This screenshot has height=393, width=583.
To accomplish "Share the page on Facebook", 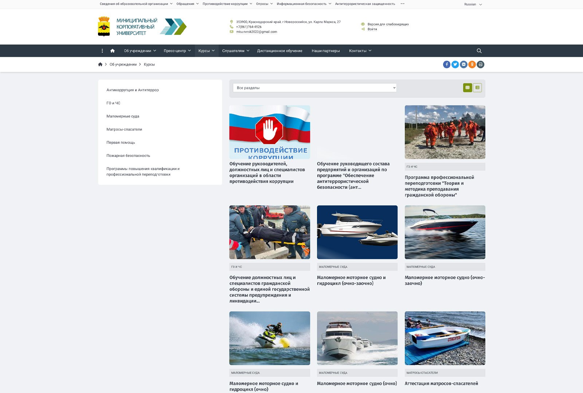I will [x=446, y=64].
